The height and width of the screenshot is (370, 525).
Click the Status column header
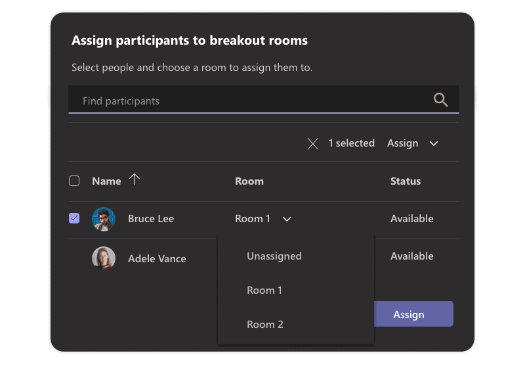[406, 181]
